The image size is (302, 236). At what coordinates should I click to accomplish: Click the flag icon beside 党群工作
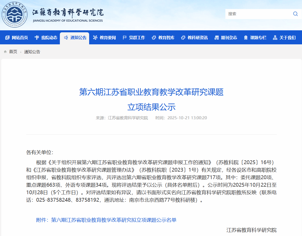(x=124, y=38)
